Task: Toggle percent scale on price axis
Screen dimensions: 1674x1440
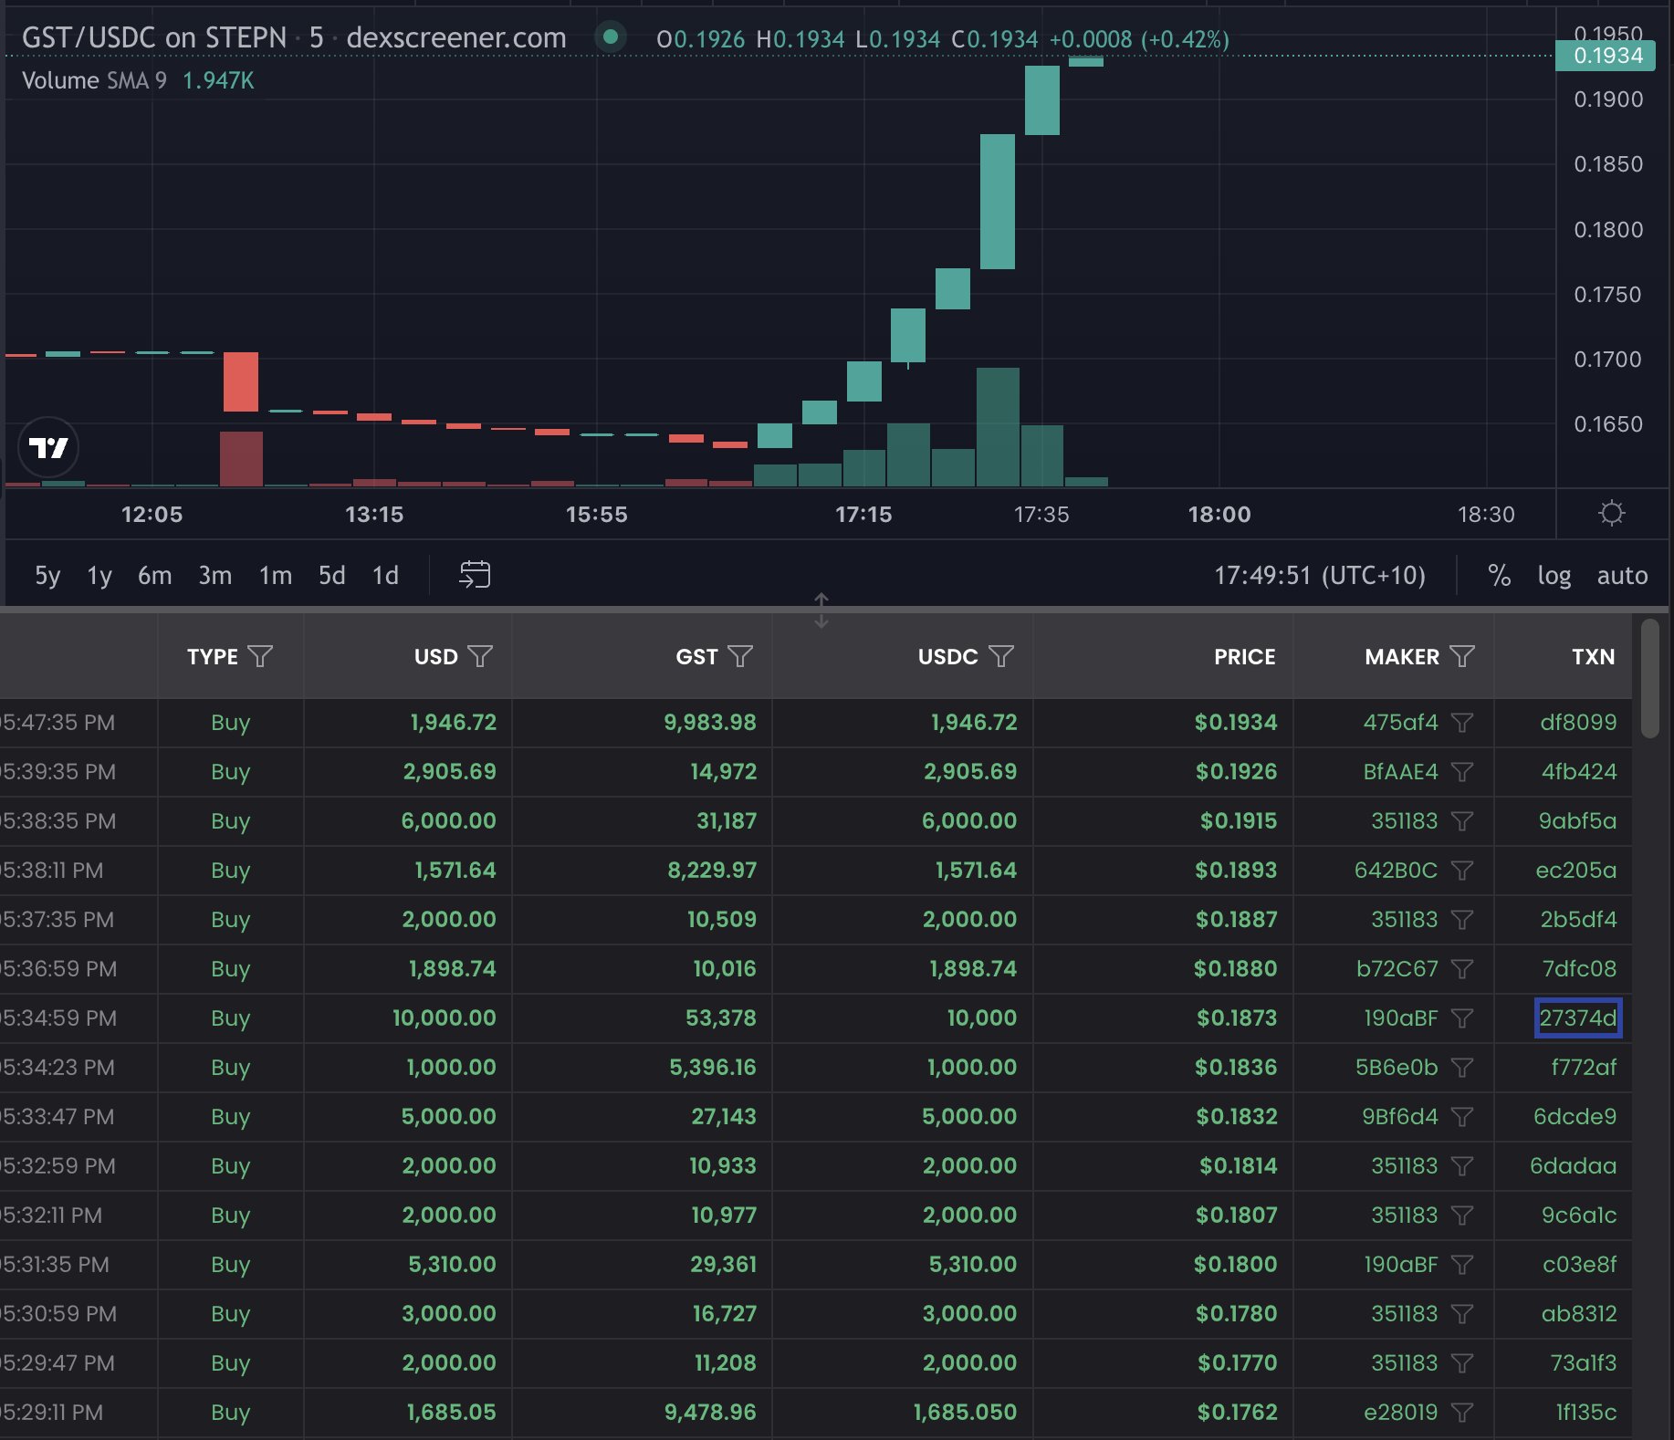Action: (1499, 575)
